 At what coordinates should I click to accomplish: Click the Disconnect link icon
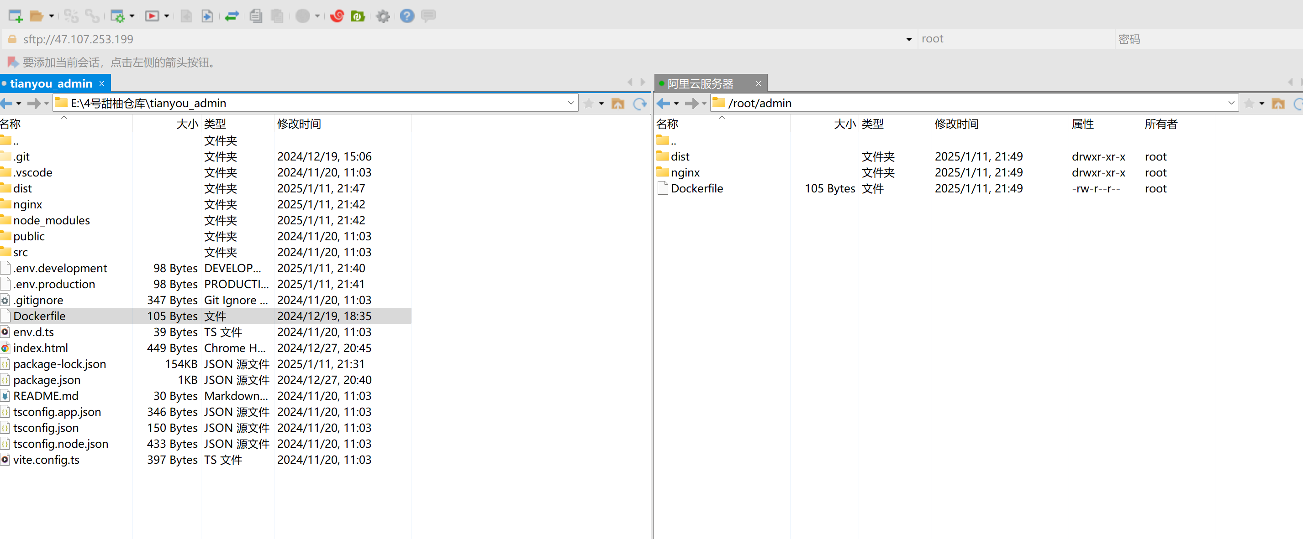pyautogui.click(x=92, y=16)
